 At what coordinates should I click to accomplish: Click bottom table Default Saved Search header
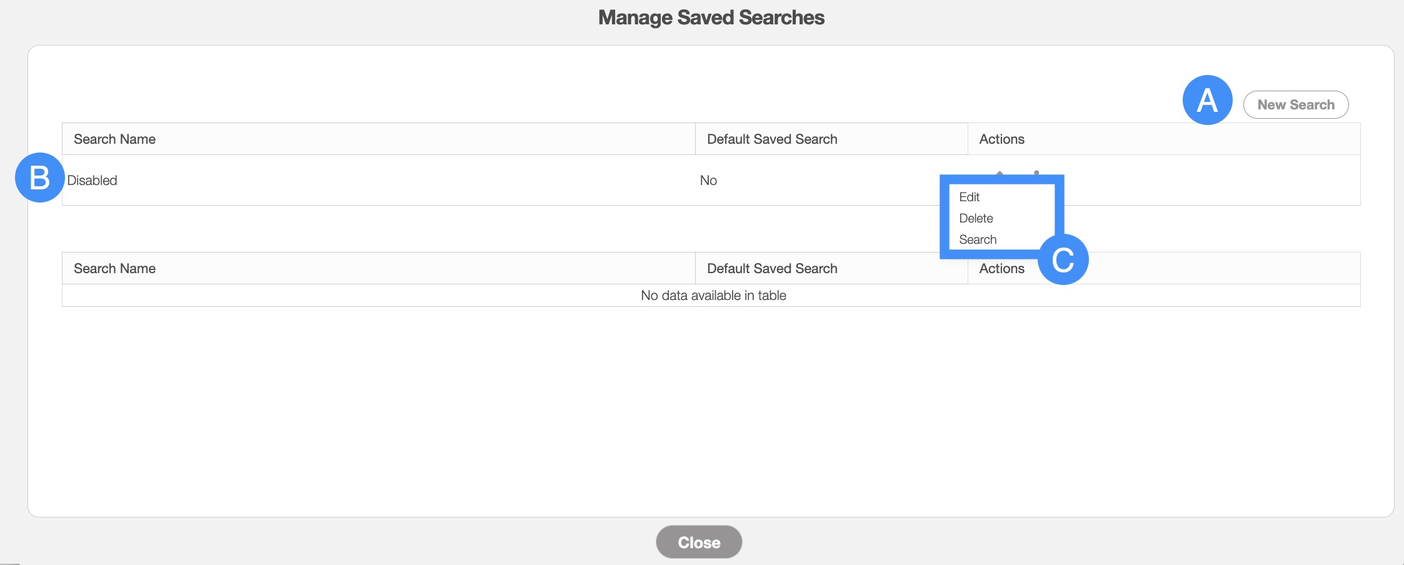click(772, 269)
